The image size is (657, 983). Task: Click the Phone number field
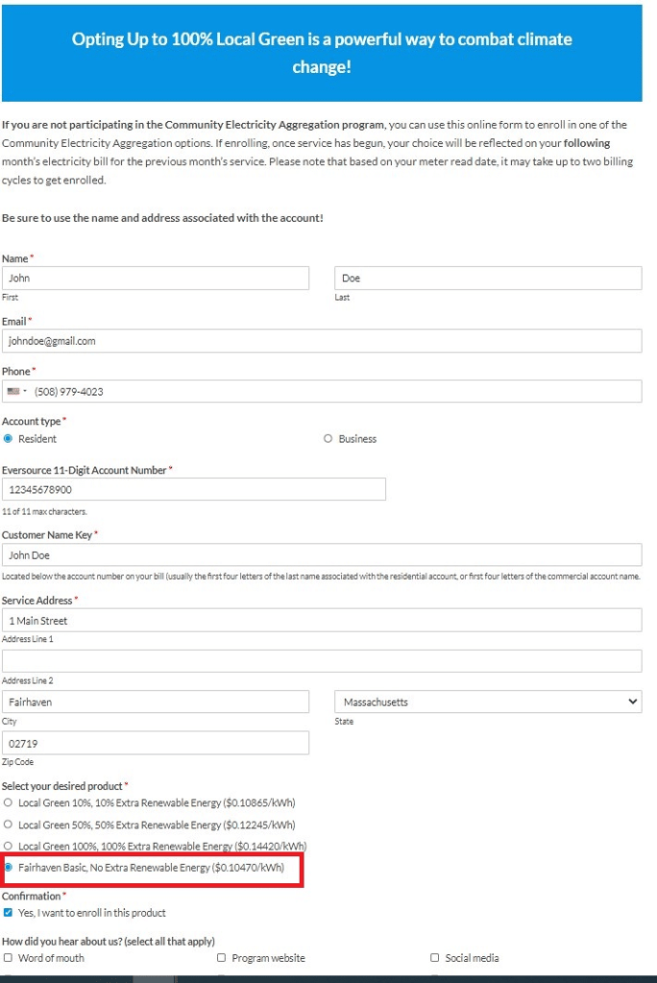[336, 391]
